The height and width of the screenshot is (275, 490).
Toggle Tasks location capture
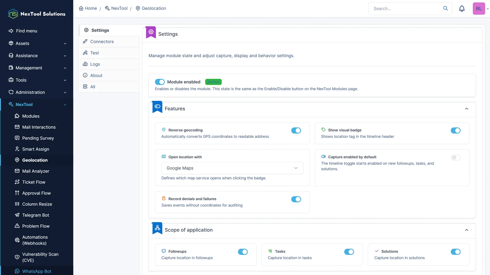(x=349, y=252)
